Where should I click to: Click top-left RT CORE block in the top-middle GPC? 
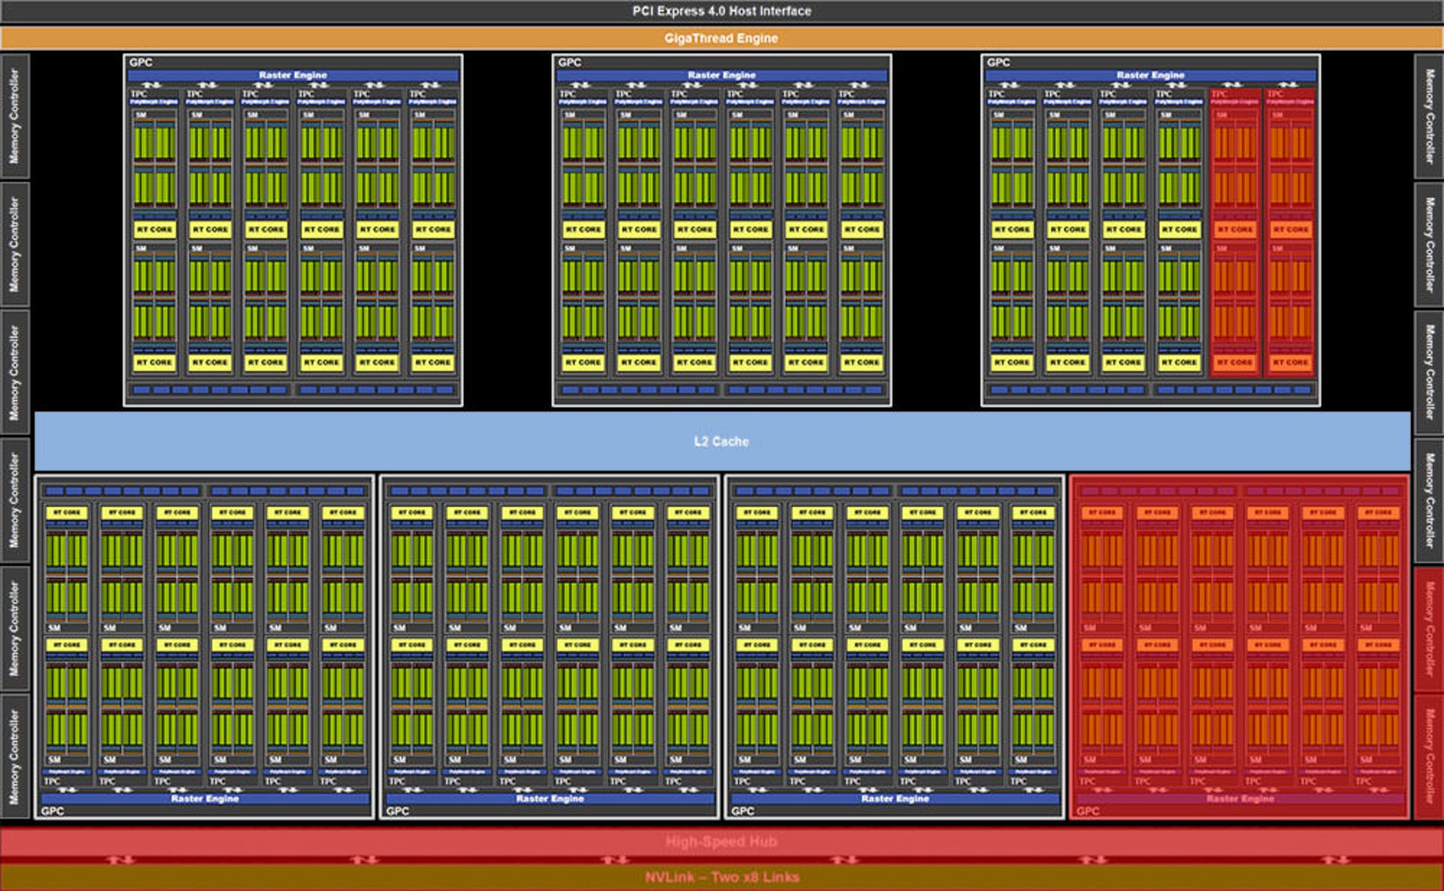pos(583,229)
